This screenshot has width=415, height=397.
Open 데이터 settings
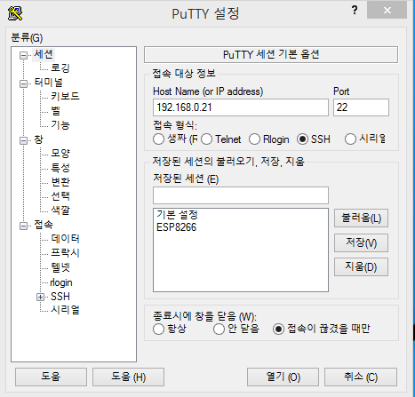coord(65,239)
